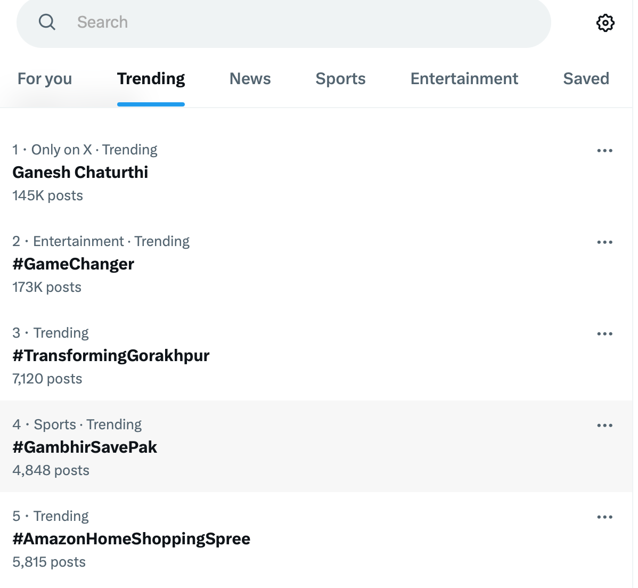Image resolution: width=638 pixels, height=588 pixels.
Task: View the #AmazonHomeShoppingSpree trend
Action: [131, 539]
